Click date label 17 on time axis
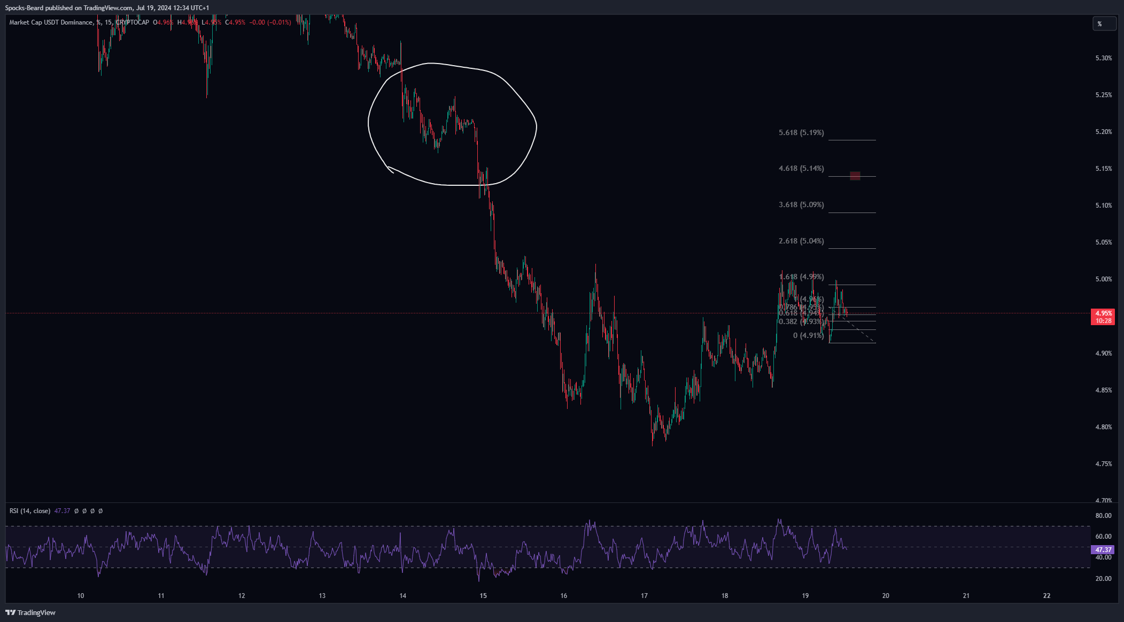 click(x=644, y=596)
